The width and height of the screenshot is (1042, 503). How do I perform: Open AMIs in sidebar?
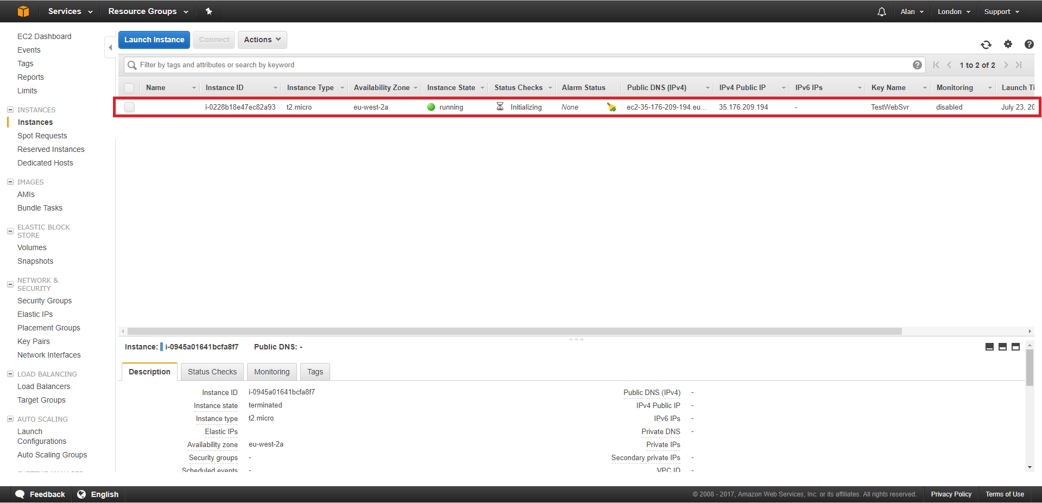[x=26, y=194]
